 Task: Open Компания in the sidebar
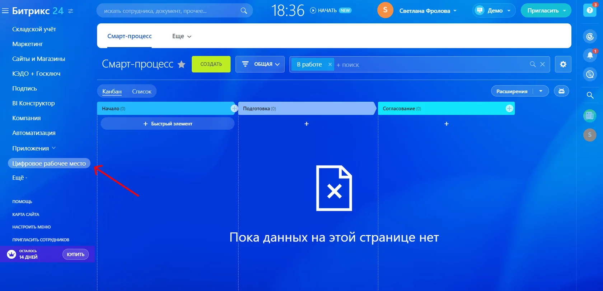[x=26, y=118]
